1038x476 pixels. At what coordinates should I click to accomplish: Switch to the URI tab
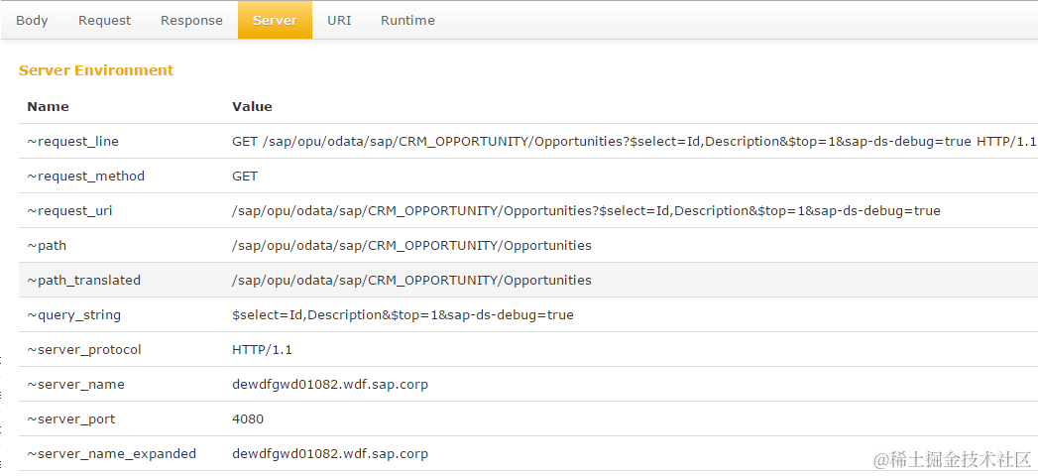(x=339, y=21)
